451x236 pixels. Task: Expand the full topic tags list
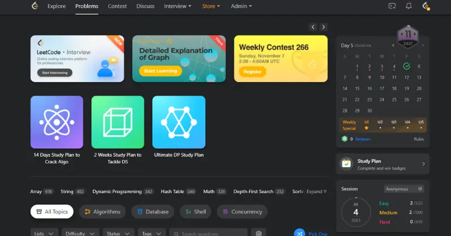click(x=316, y=192)
